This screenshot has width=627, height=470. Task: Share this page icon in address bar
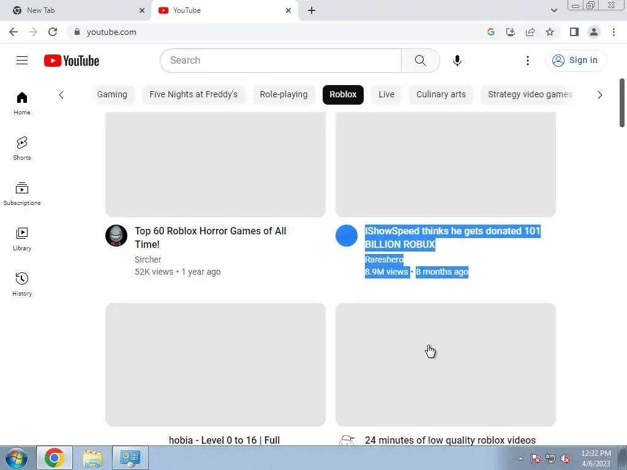click(x=530, y=32)
